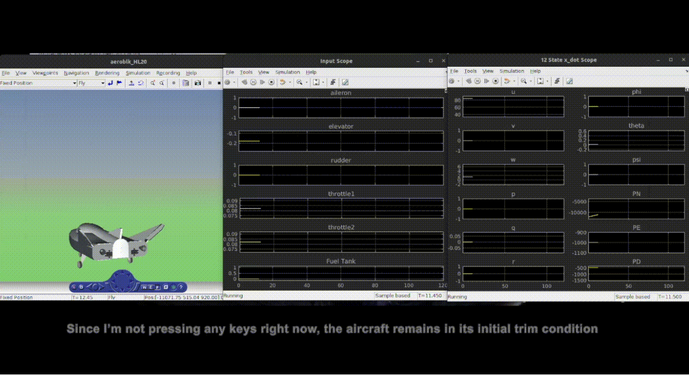This screenshot has height=375, width=689.
Task: Open the Viewpoints menu
Action: [45, 73]
